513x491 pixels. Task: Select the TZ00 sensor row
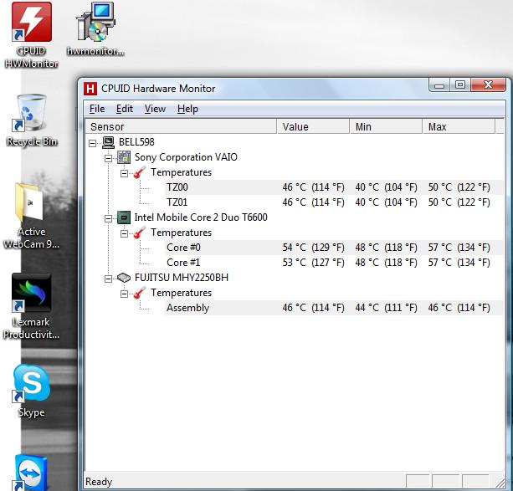point(334,187)
